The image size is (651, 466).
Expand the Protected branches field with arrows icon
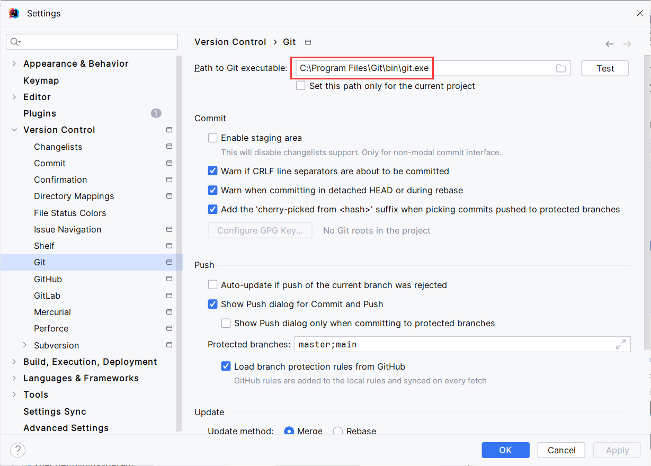pyautogui.click(x=621, y=344)
